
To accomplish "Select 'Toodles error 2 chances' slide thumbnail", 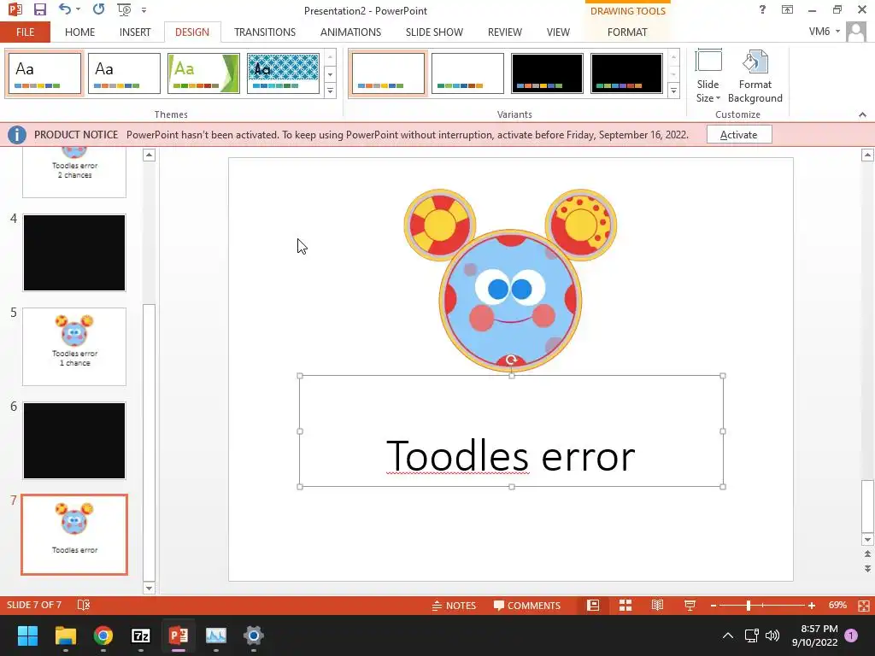I will (74, 172).
